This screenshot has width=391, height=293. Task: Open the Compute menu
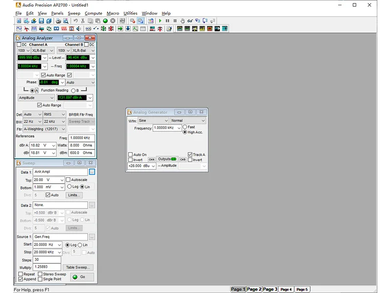[x=93, y=14]
